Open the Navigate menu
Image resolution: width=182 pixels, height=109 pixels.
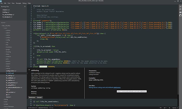tap(18, 3)
